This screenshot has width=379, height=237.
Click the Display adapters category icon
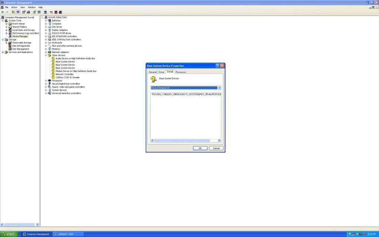tap(50, 30)
